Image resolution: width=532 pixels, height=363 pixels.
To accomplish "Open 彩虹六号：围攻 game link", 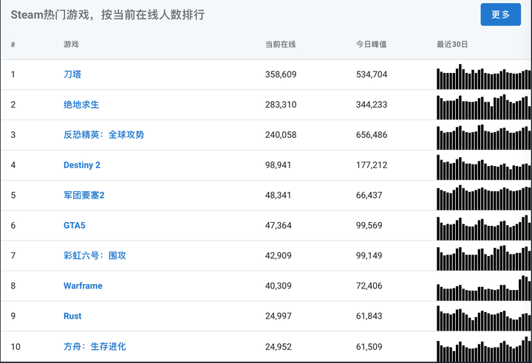I will [95, 255].
